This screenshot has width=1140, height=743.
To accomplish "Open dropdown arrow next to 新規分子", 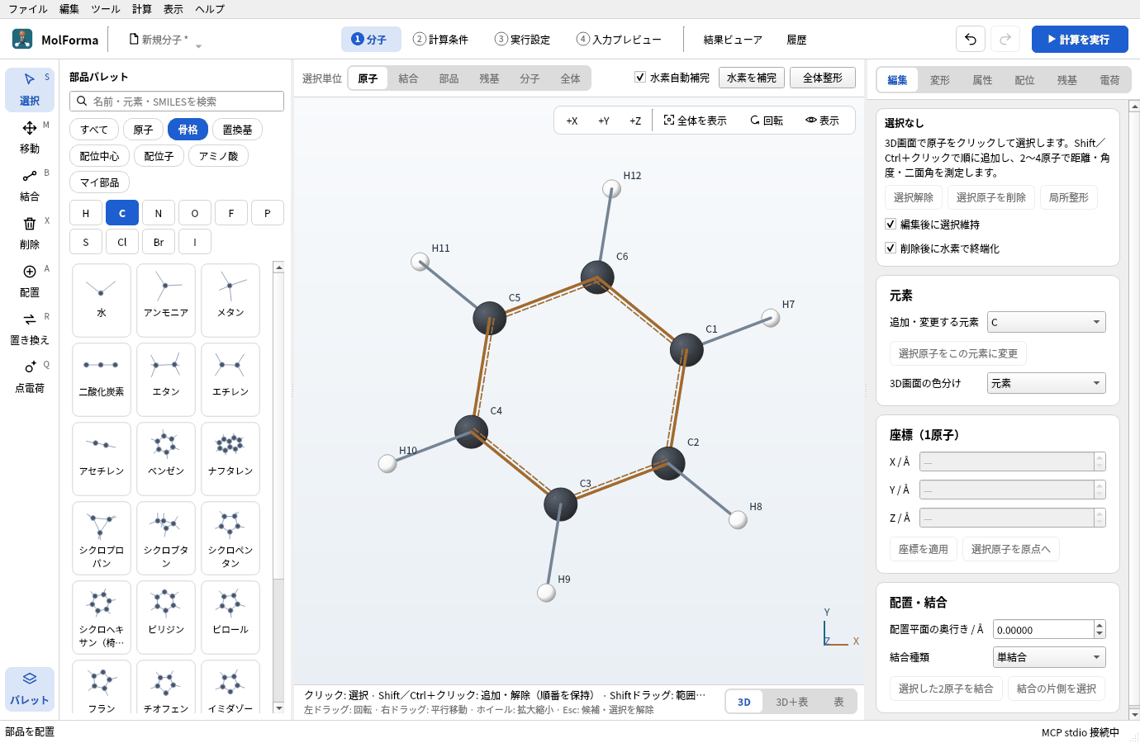I will pyautogui.click(x=198, y=45).
